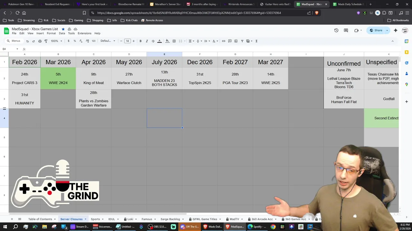Screen dimensions: 412x231
Task: Click the Menus search box
Action: (x=14, y=41)
